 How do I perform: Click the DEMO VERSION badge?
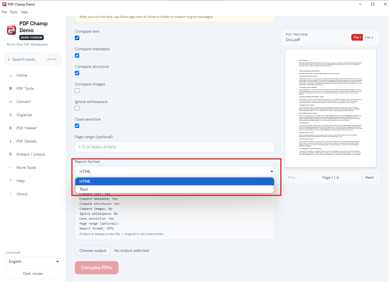click(x=32, y=38)
